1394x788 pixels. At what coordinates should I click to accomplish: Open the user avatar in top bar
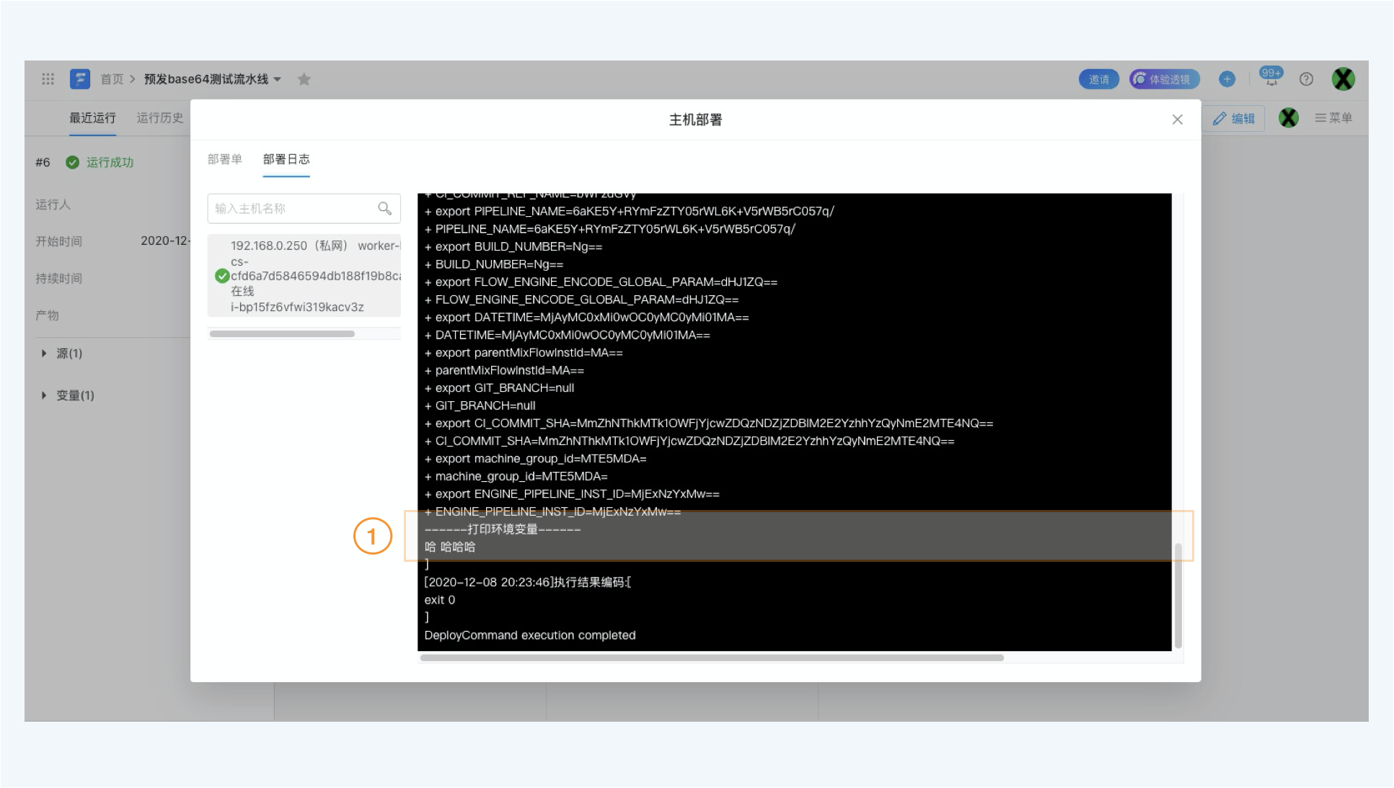[x=1343, y=79]
